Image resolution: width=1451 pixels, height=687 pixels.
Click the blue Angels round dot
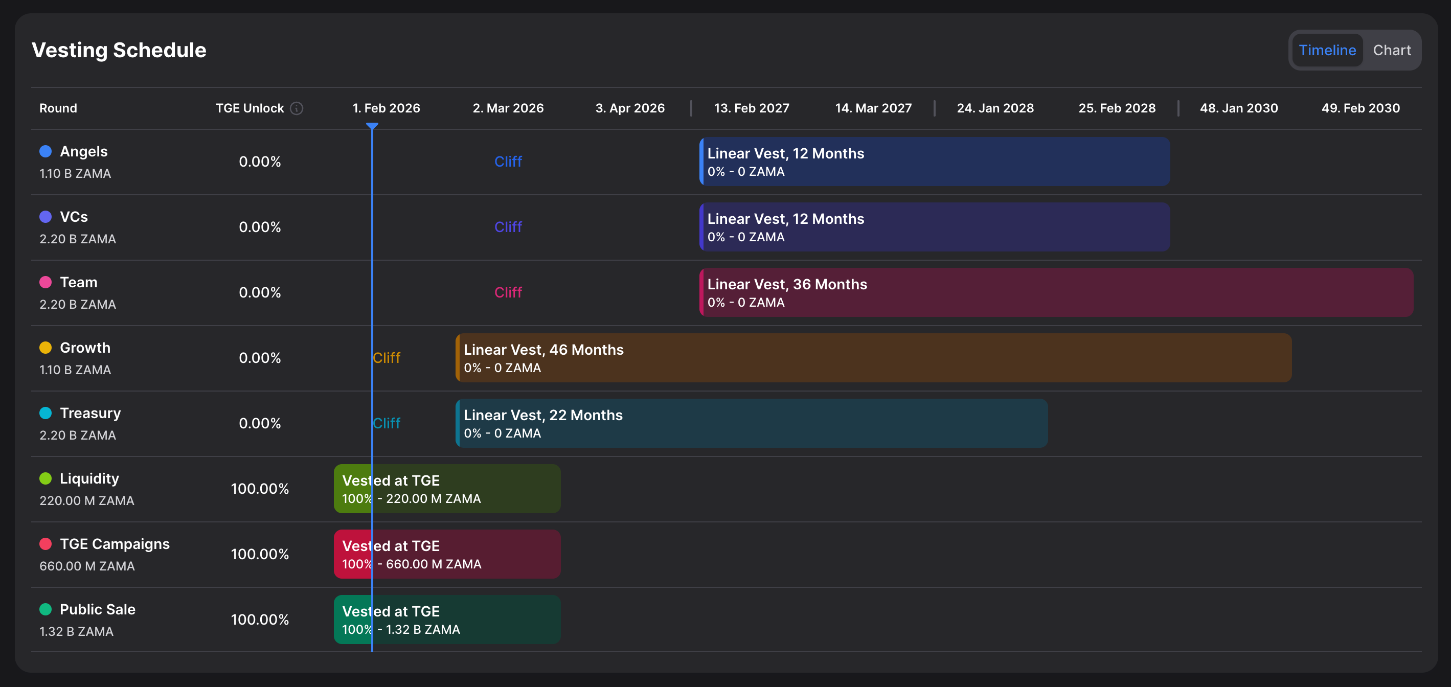pyautogui.click(x=46, y=151)
